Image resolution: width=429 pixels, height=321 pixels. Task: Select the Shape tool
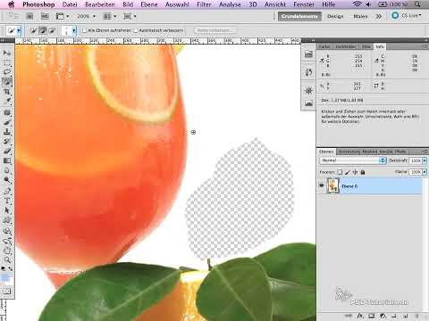tap(7, 220)
